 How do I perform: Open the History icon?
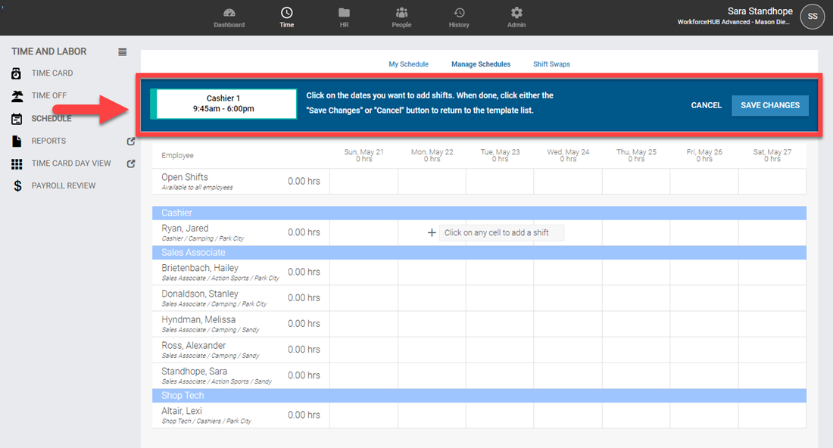(459, 13)
